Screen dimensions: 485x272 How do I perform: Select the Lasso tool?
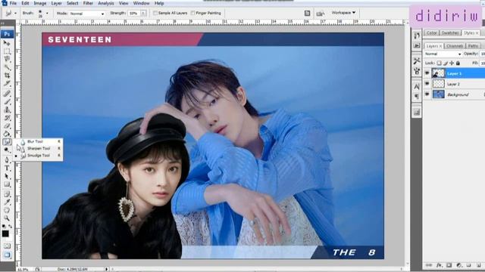(x=7, y=59)
